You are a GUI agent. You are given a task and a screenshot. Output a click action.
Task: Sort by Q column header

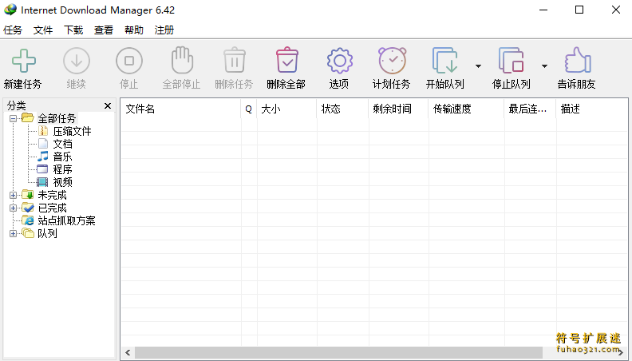[249, 109]
